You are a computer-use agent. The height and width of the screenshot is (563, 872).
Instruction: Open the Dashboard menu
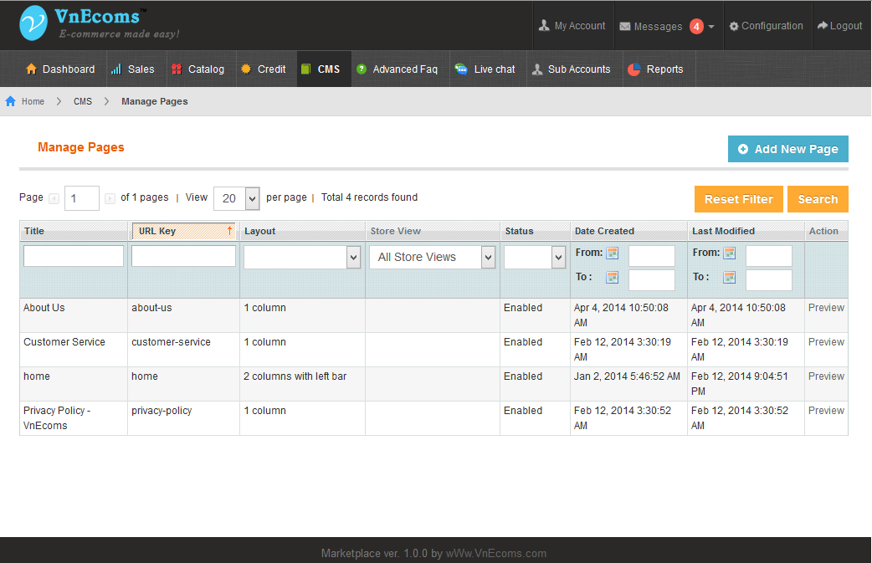60,69
